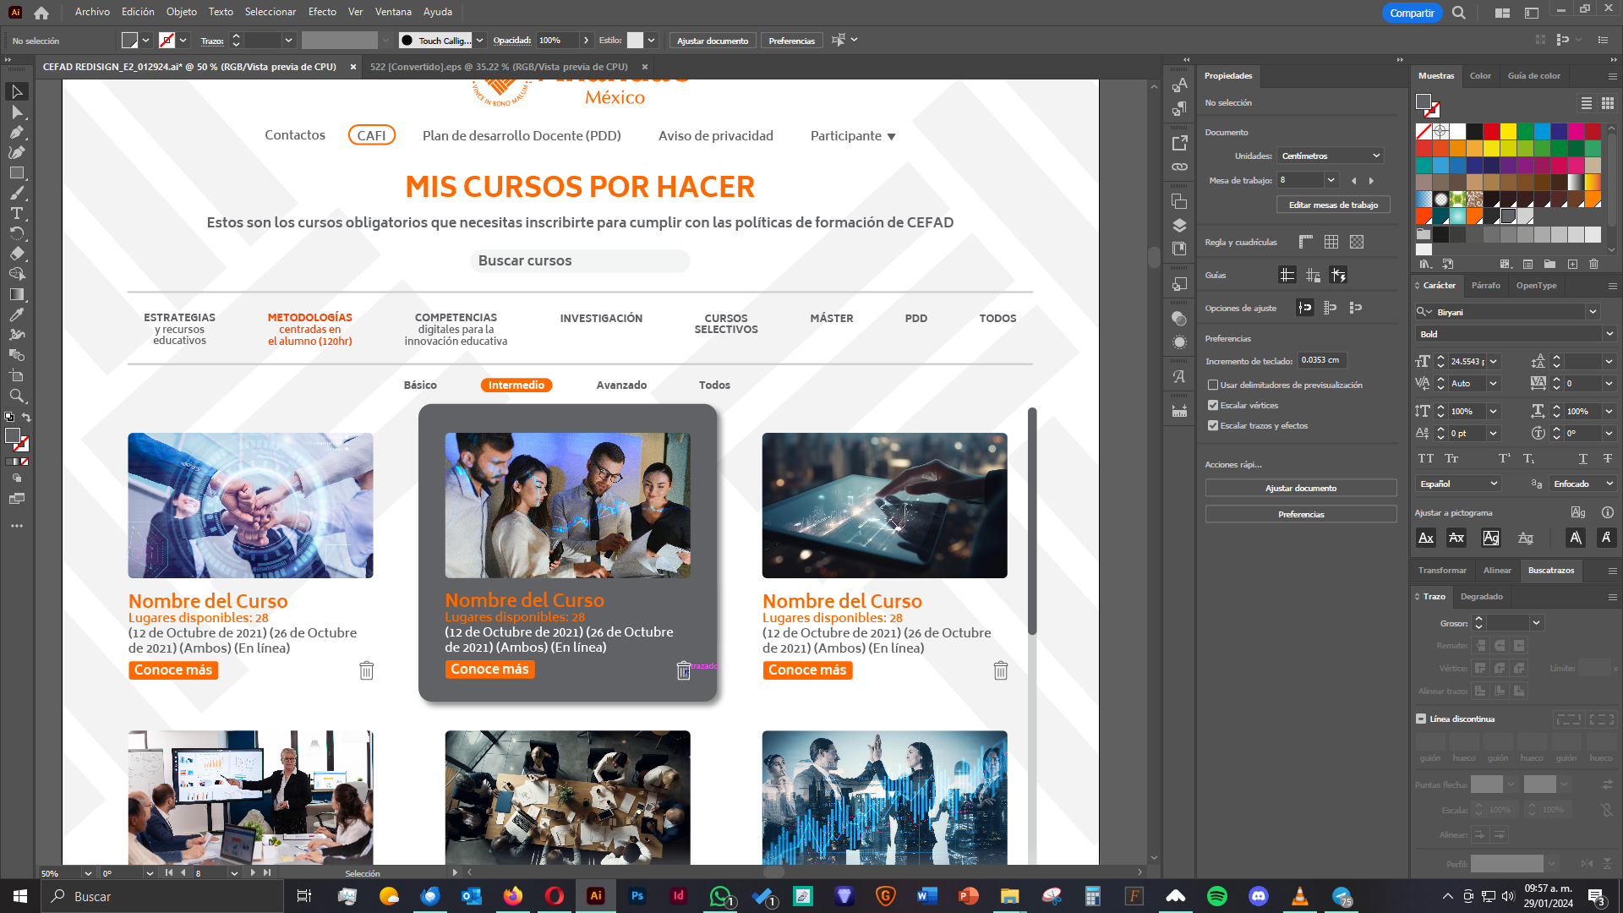
Task: Open the Efecto menu
Action: tap(322, 12)
